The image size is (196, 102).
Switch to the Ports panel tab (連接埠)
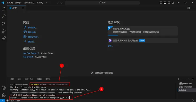pyautogui.click(x=48, y=79)
